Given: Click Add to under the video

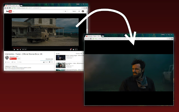Looking at the screenshot, I should 8,62.
